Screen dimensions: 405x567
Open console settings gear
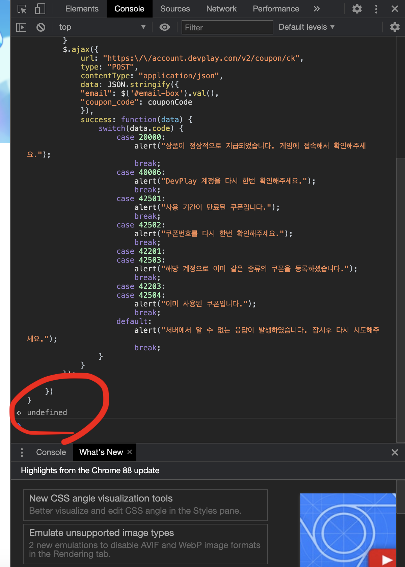pyautogui.click(x=395, y=27)
